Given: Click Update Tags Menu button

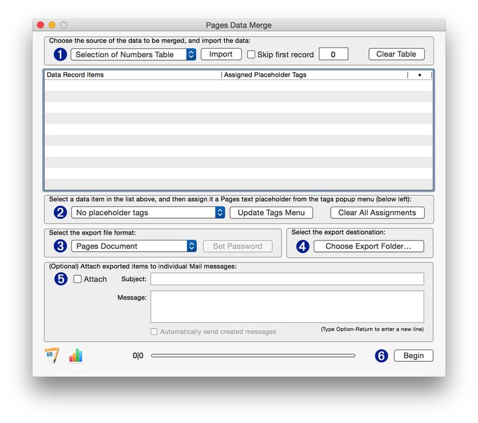Looking at the screenshot, I should pyautogui.click(x=271, y=212).
